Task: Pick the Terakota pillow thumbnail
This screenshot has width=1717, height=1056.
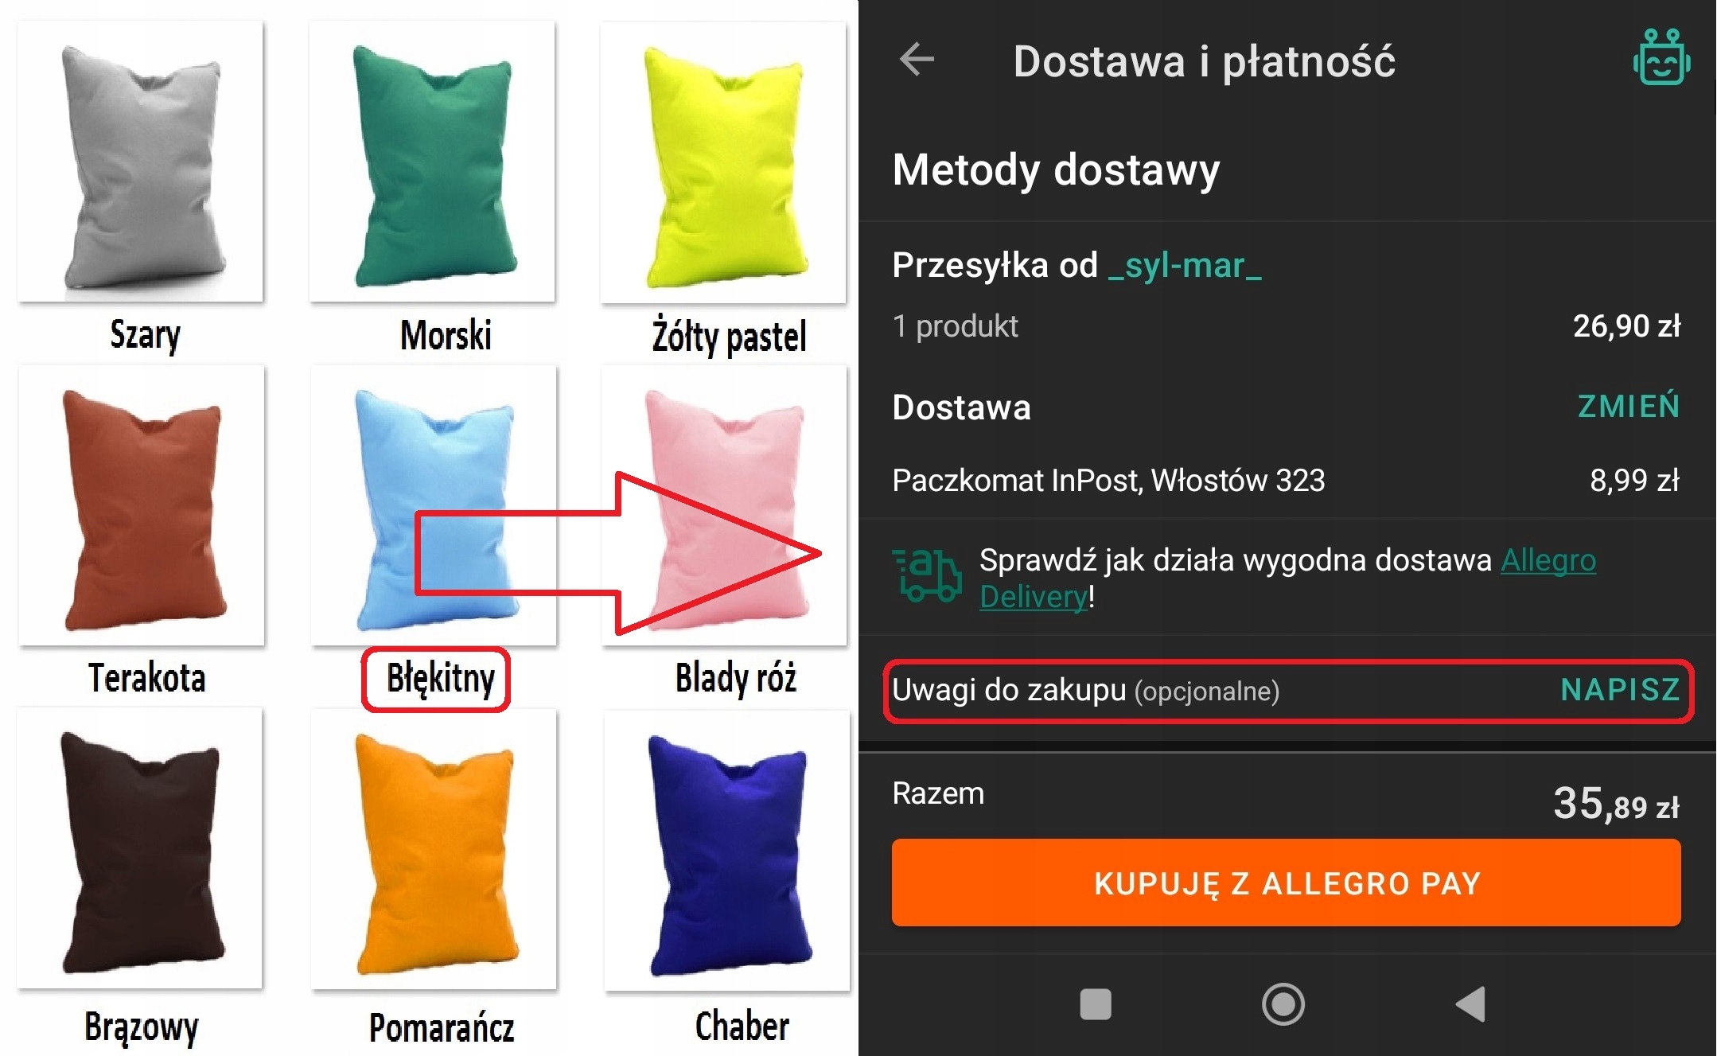Action: [142, 505]
